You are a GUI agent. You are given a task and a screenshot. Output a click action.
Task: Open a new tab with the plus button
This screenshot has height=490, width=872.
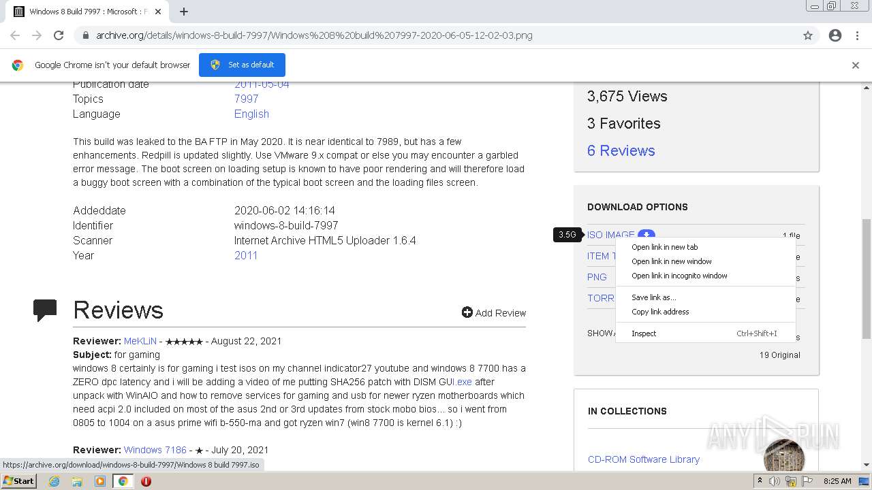pyautogui.click(x=184, y=12)
